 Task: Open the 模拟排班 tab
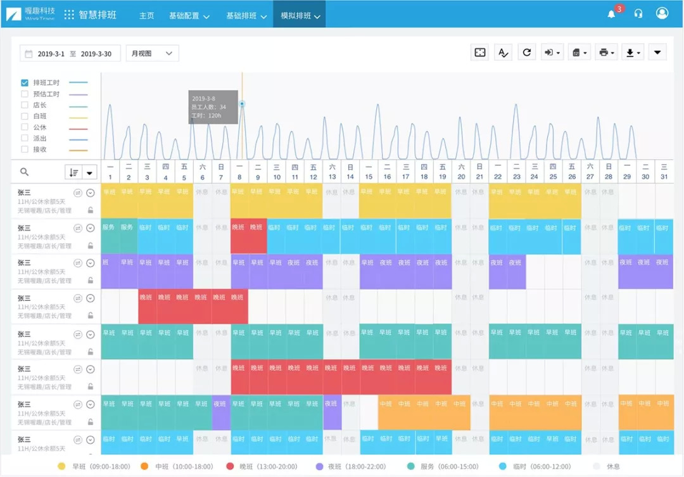pyautogui.click(x=300, y=16)
